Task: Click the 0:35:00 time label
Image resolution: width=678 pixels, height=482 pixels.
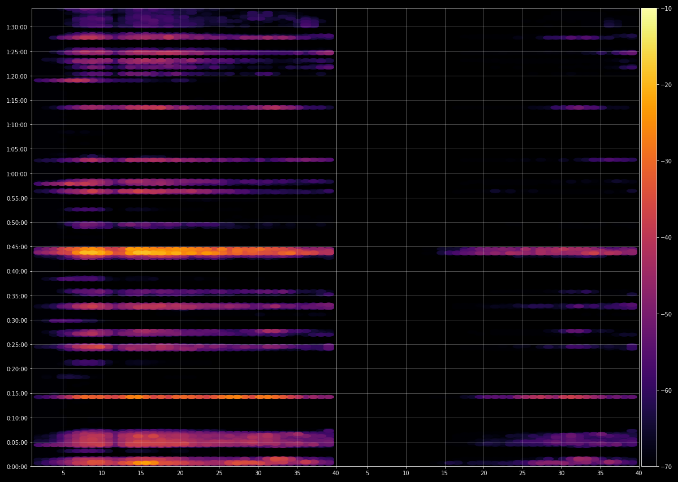Action: 17,296
